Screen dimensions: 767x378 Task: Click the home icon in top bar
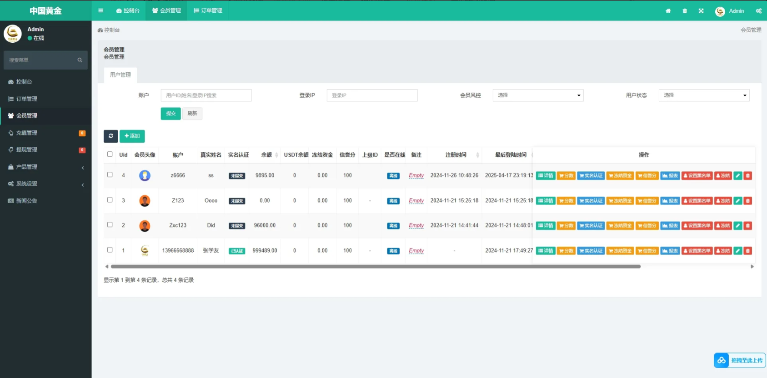click(x=668, y=11)
